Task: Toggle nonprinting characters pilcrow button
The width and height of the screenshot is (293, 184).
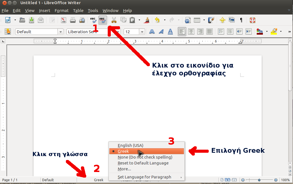Action: (241, 20)
